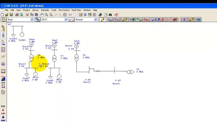The width and height of the screenshot is (217, 122).
Task: Open the Library menu
Action: coord(35,10)
